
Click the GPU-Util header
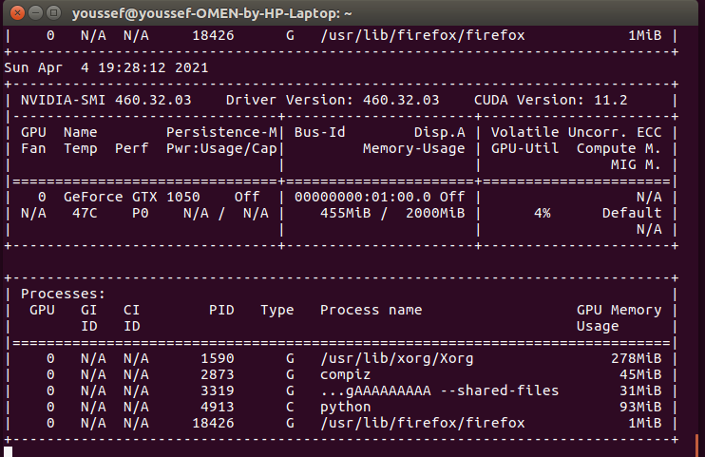[525, 148]
